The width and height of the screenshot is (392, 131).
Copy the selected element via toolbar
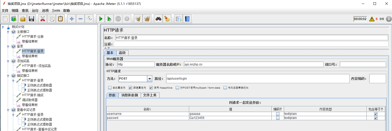52,19
